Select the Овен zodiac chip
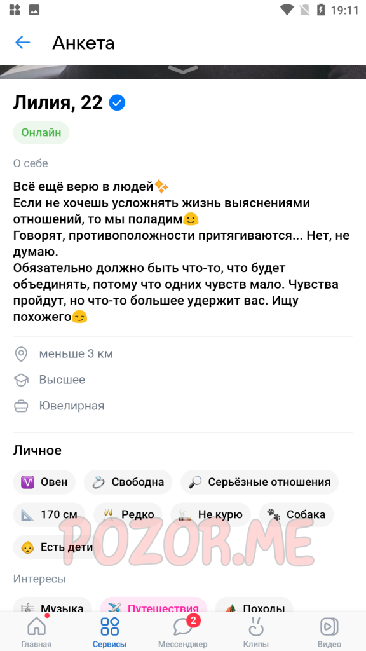This screenshot has width=366, height=651. (44, 482)
